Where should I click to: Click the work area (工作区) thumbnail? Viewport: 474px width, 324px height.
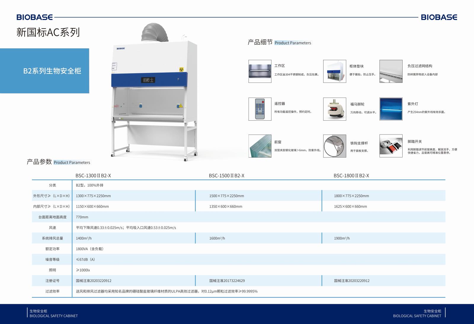[260, 71]
